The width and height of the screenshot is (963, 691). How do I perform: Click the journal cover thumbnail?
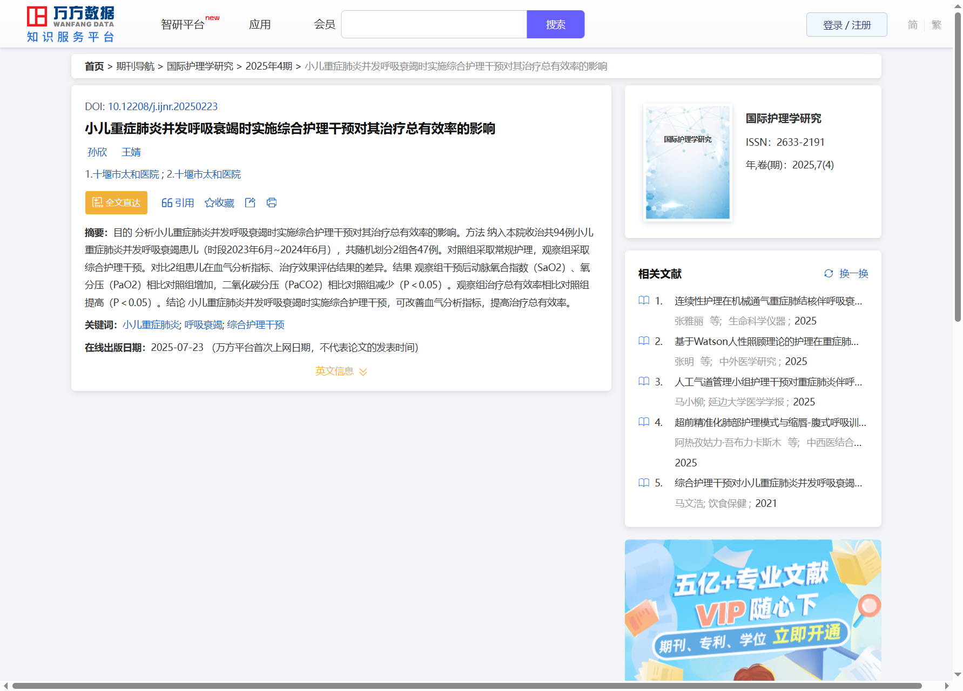(688, 162)
